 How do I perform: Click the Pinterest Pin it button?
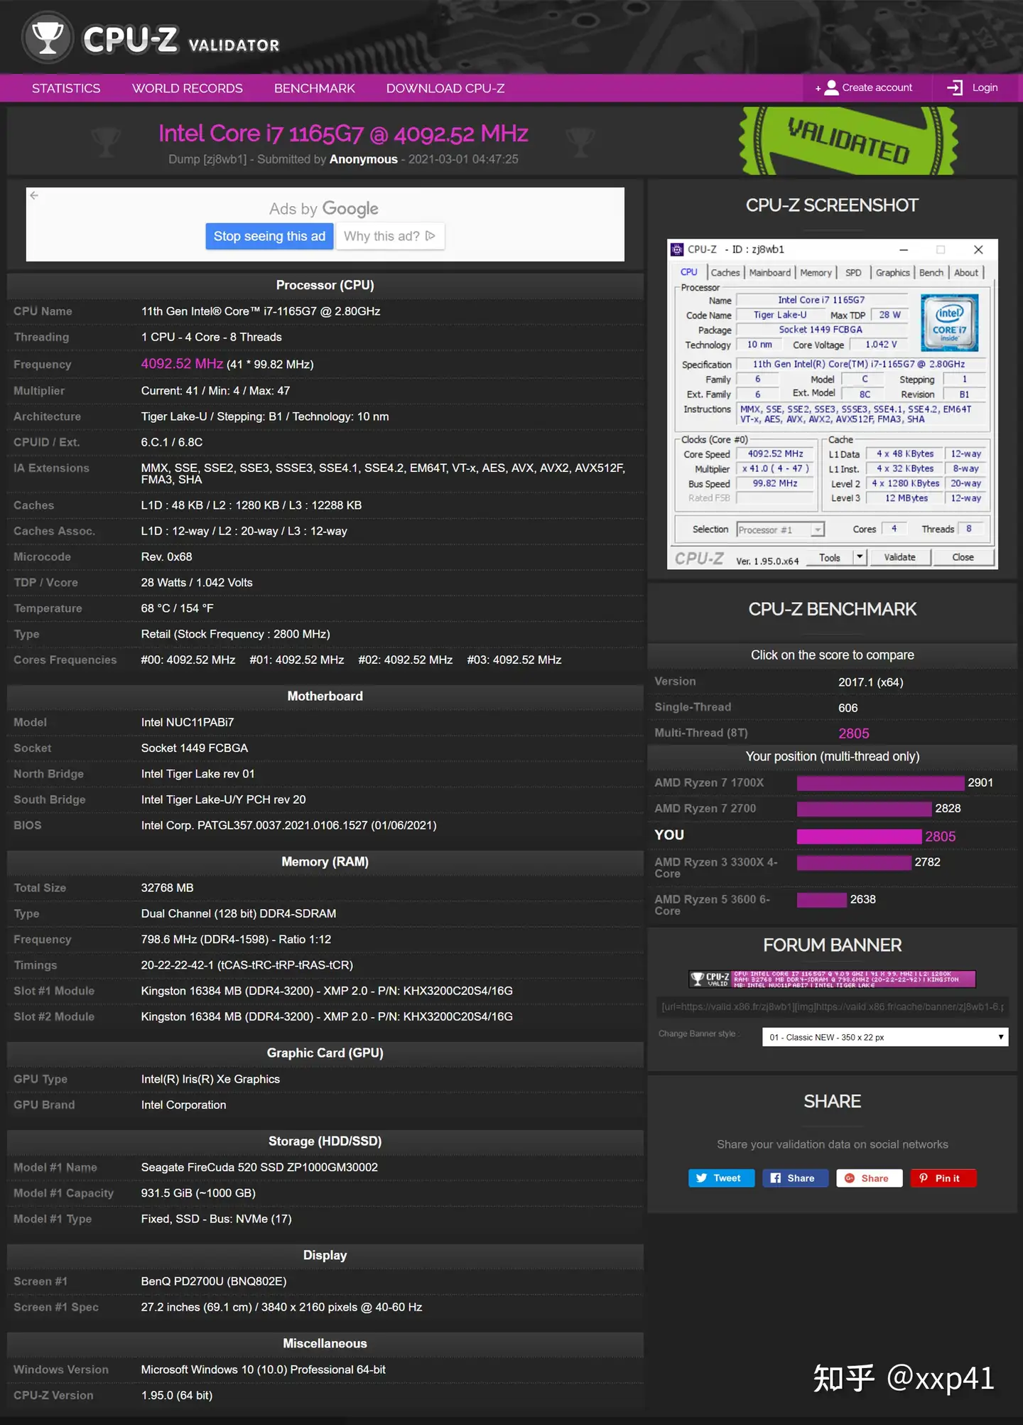click(943, 1178)
